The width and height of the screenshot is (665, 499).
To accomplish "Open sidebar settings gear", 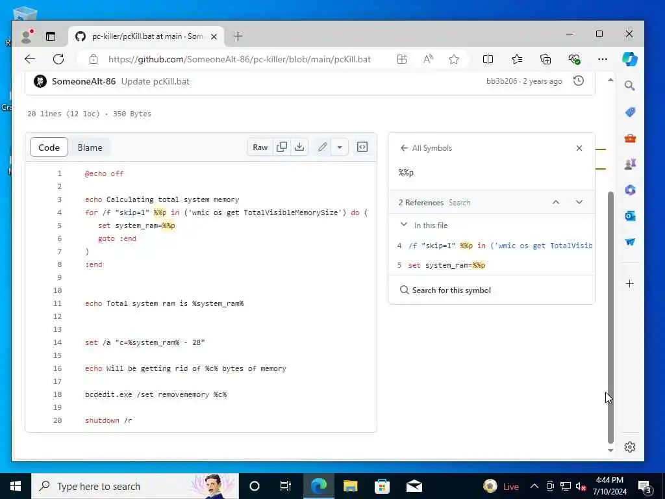I will pos(630,447).
